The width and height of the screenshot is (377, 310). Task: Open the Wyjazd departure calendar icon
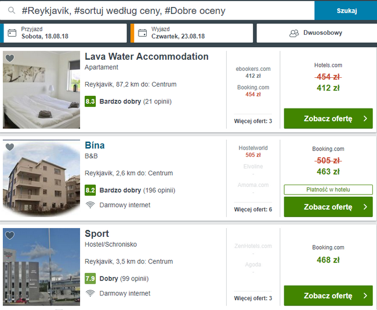[x=142, y=33]
